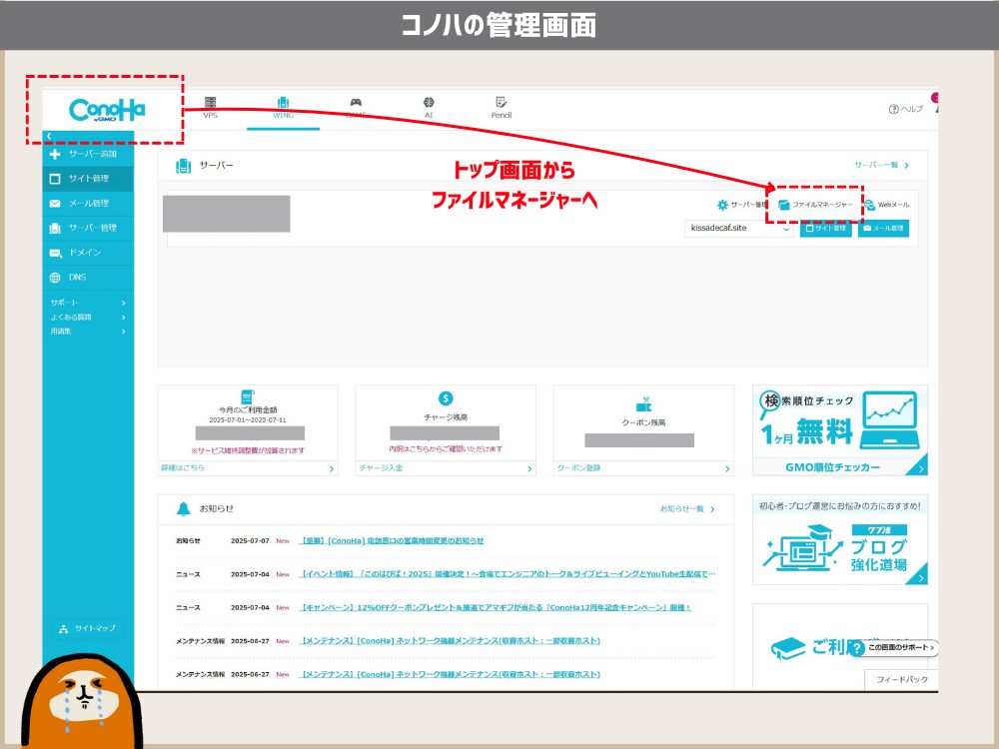Open メール管理 in the sidebar
Image resolution: width=999 pixels, height=749 pixels.
point(88,203)
